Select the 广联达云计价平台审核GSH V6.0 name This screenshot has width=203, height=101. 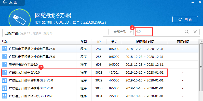pos(31,96)
